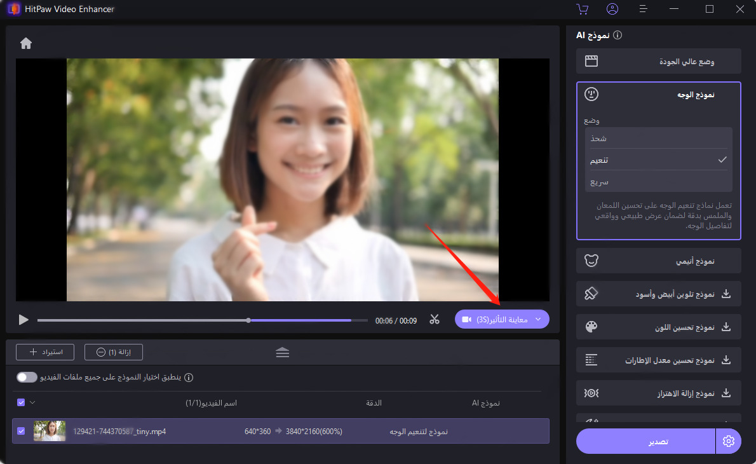756x464 pixels.
Task: Click the video thumbnail in the file list
Action: coord(49,430)
